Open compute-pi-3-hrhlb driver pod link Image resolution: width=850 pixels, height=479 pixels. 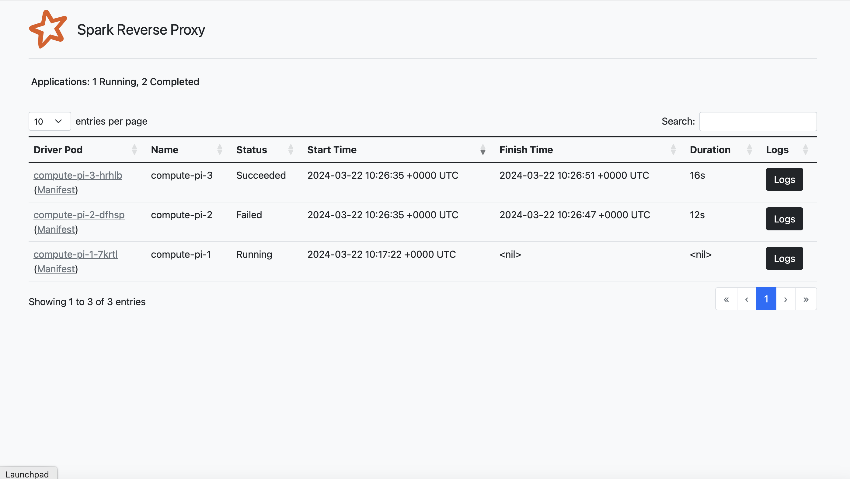click(78, 175)
